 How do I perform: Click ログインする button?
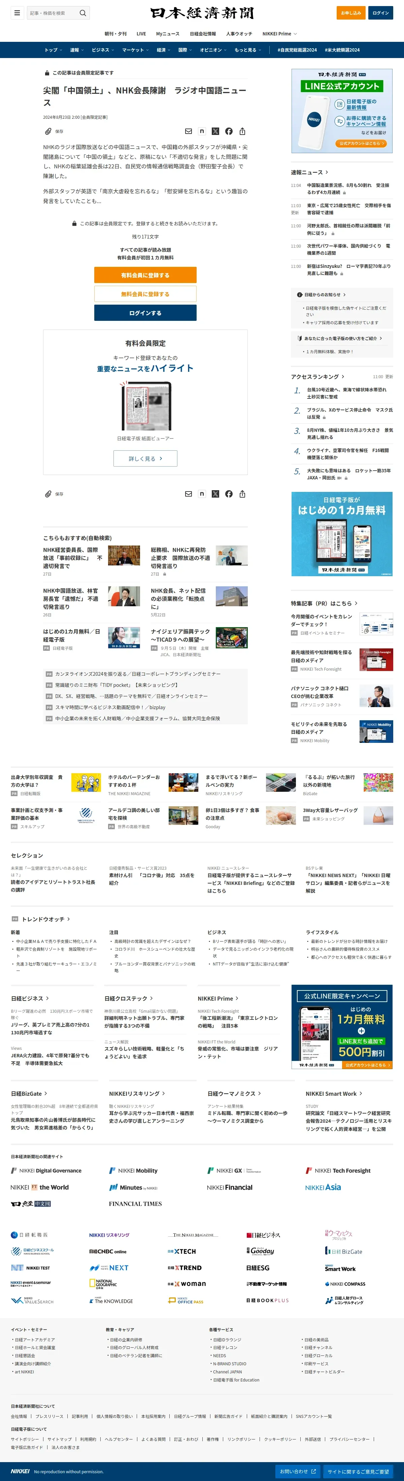coord(145,313)
